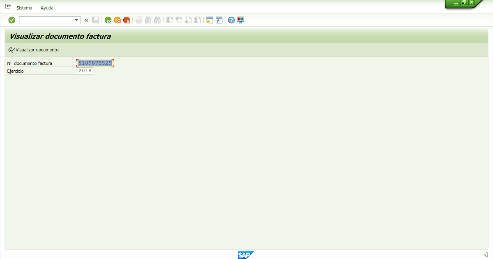Select the Save icon in the toolbar

coord(96,20)
